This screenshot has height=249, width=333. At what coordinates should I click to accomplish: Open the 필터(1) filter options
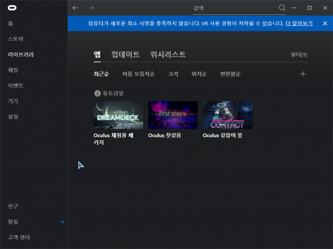tap(299, 55)
